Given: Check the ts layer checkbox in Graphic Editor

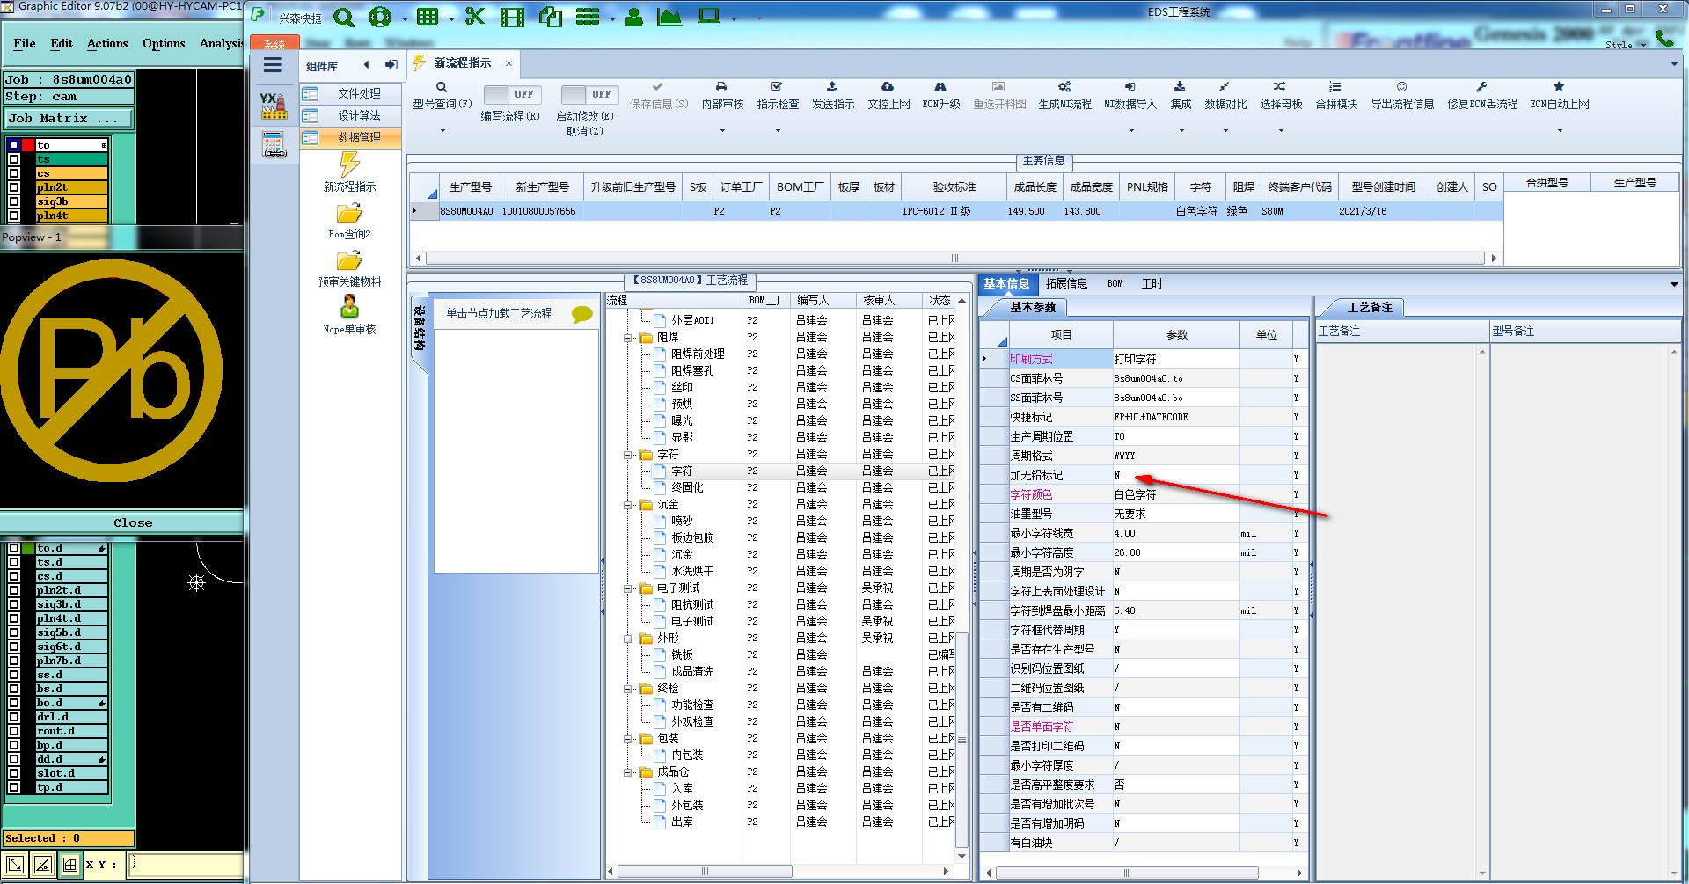Looking at the screenshot, I should pos(14,159).
